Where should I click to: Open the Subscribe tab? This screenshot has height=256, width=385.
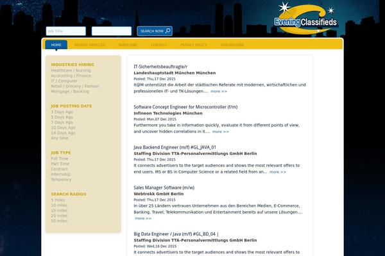click(128, 45)
